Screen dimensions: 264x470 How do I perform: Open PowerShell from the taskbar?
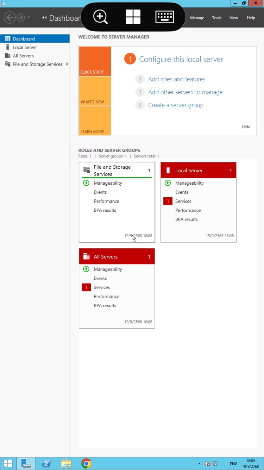46,463
